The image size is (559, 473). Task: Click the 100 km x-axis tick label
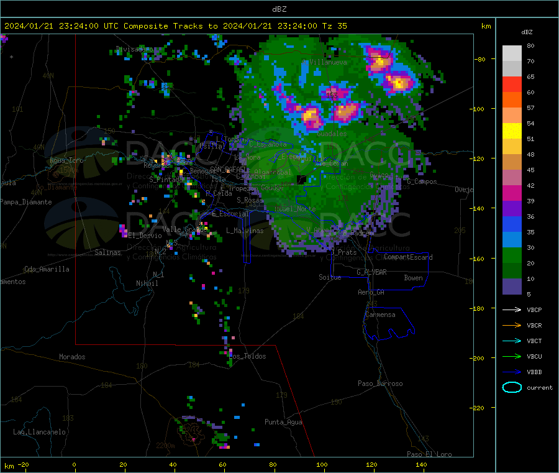[x=322, y=464]
